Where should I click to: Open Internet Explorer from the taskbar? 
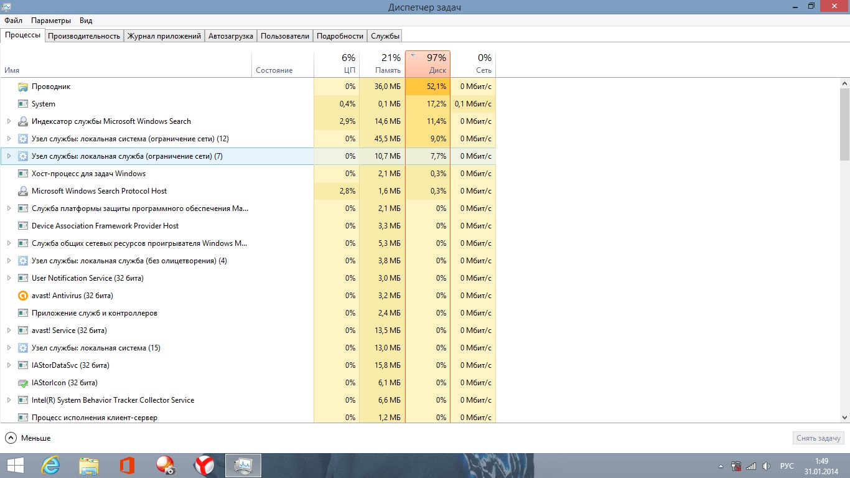tap(50, 466)
